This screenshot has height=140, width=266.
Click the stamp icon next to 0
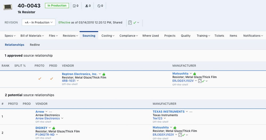pos(86,6)
